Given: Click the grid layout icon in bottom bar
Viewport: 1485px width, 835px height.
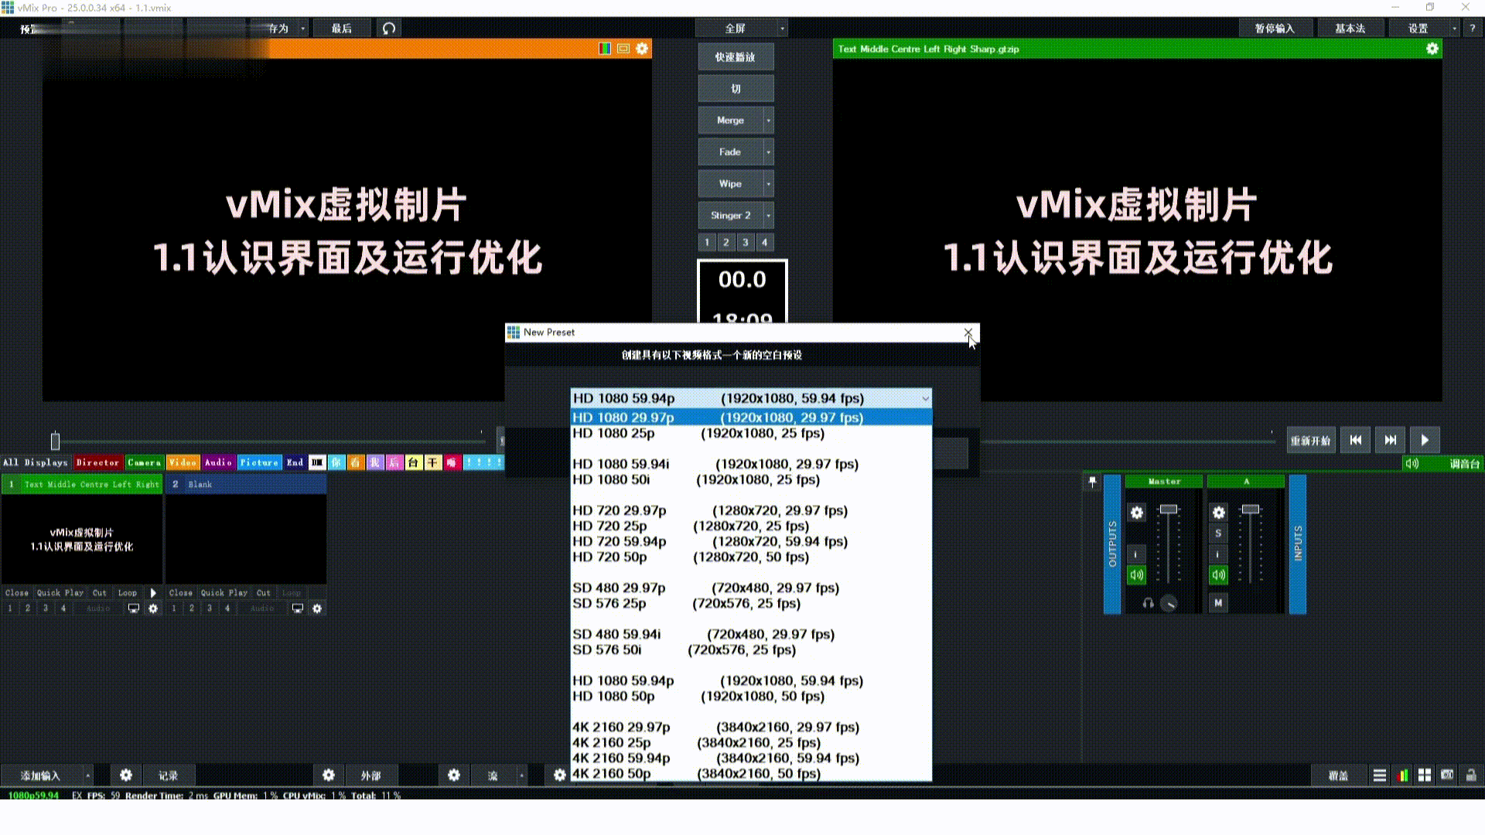Looking at the screenshot, I should tap(1425, 775).
